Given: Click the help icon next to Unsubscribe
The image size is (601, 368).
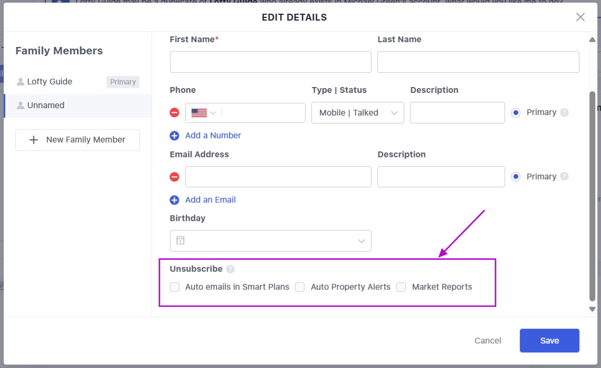Looking at the screenshot, I should [230, 269].
